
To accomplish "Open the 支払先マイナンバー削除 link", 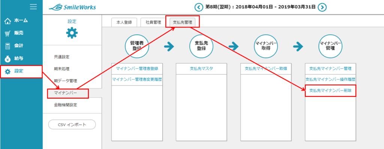I will [330, 90].
